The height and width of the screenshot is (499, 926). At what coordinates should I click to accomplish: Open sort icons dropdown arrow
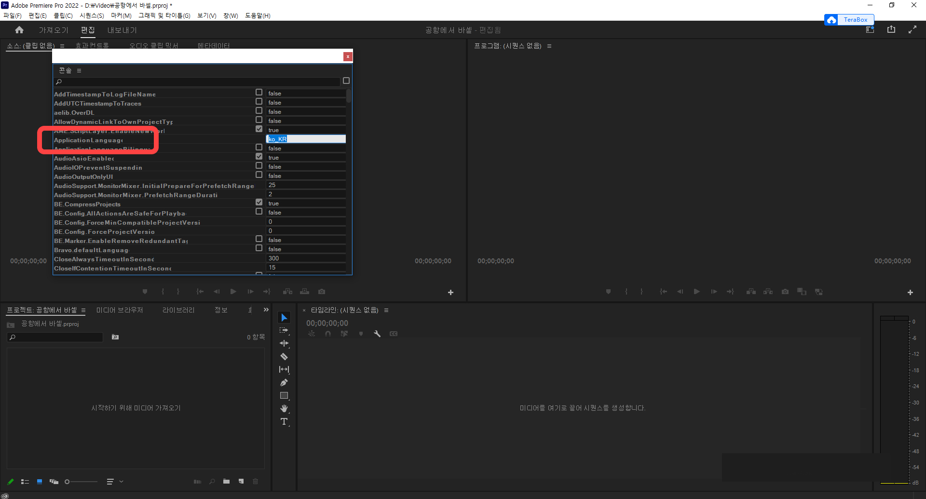(121, 481)
